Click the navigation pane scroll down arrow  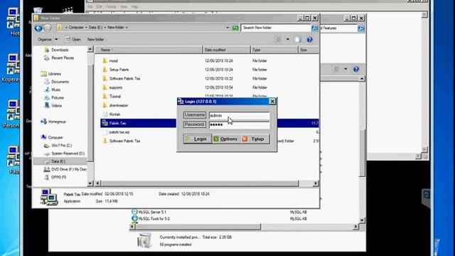pos(90,183)
